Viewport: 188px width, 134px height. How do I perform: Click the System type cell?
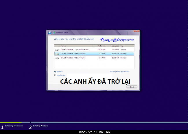[x=123, y=49]
